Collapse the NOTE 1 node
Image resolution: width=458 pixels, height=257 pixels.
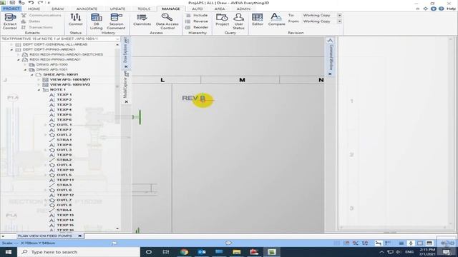click(x=39, y=90)
